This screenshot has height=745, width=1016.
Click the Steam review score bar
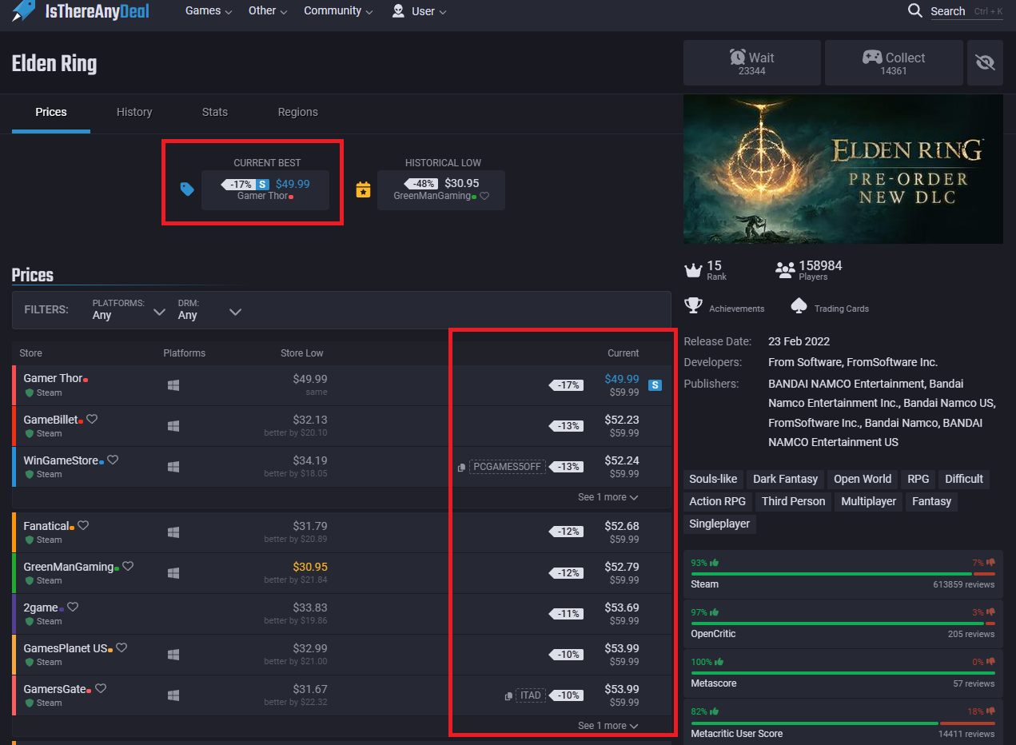[x=843, y=574]
